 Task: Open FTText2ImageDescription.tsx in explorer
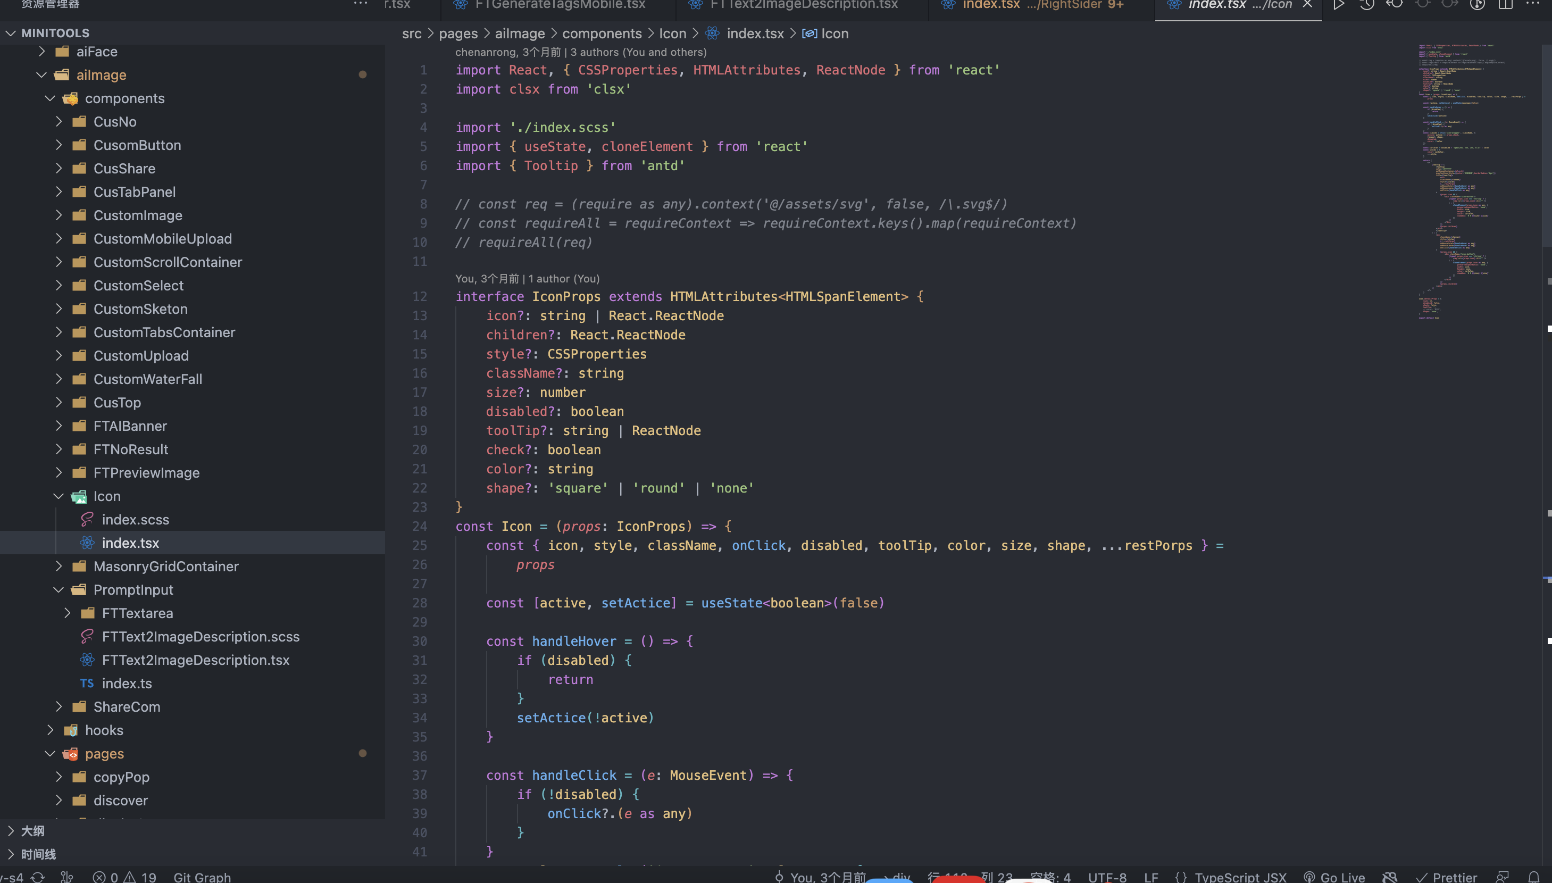192,661
